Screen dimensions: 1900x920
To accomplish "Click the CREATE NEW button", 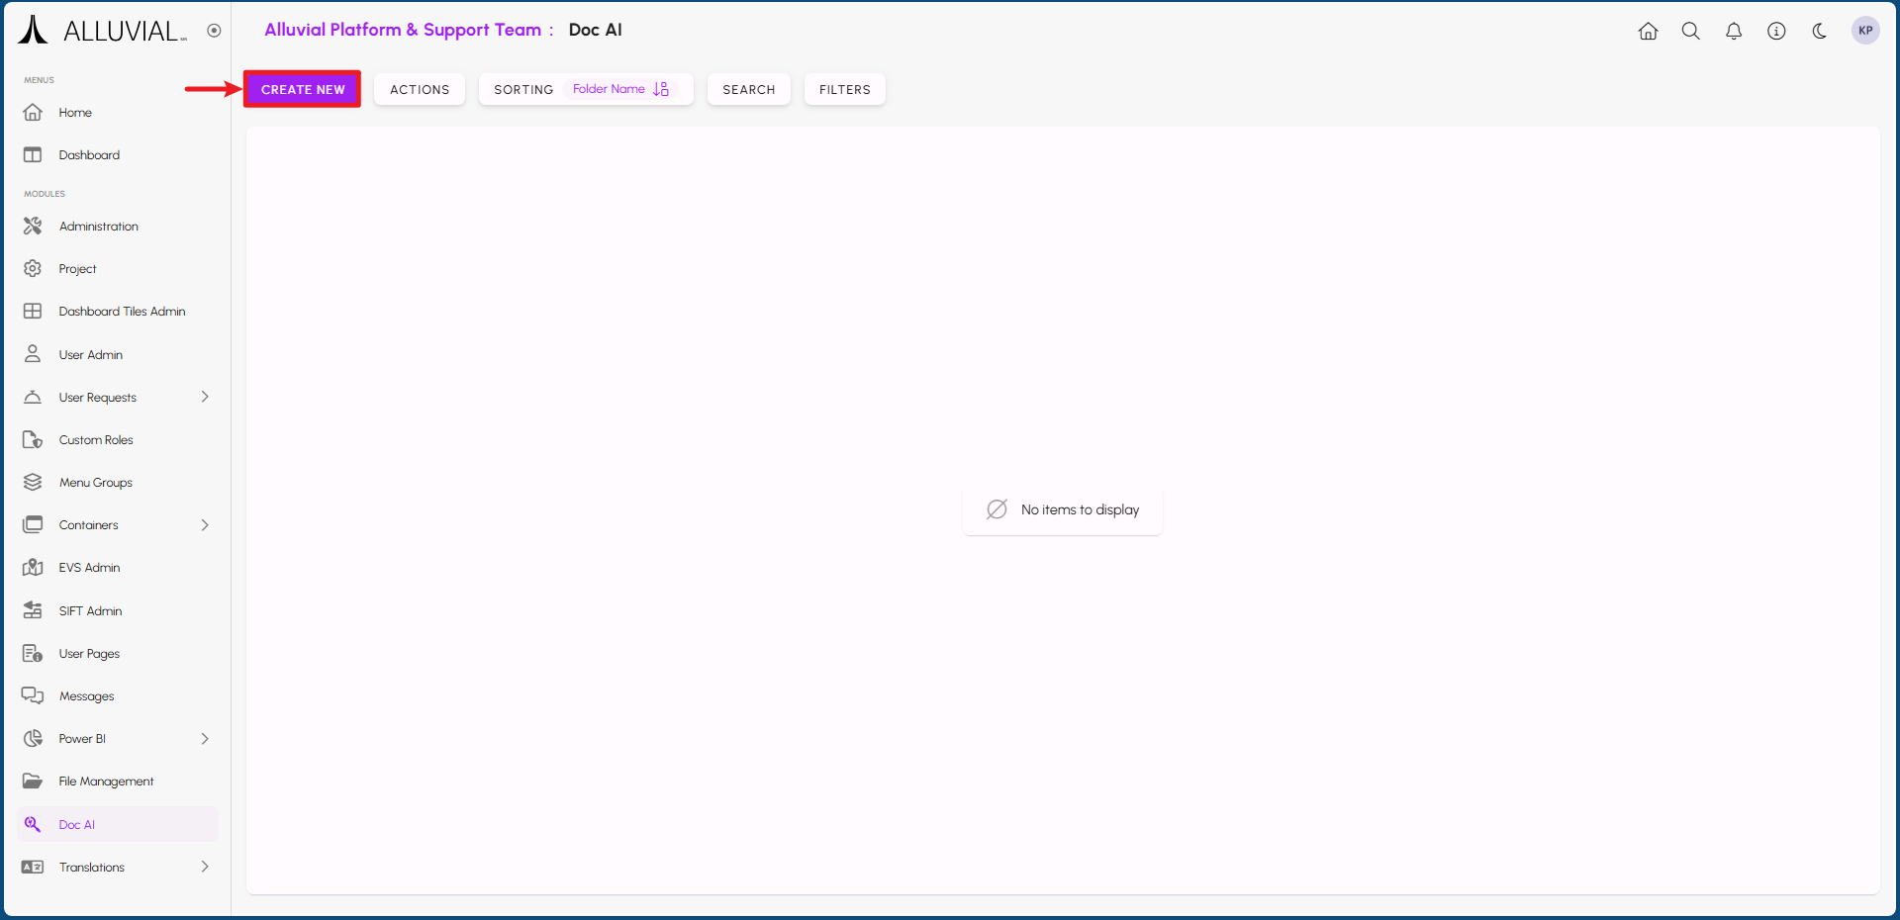I will pos(303,89).
